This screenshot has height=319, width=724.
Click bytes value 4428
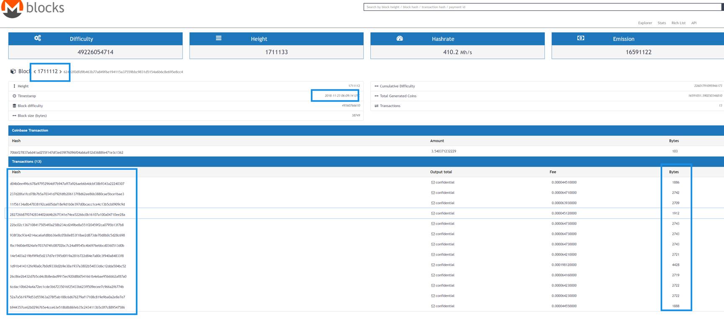675,265
